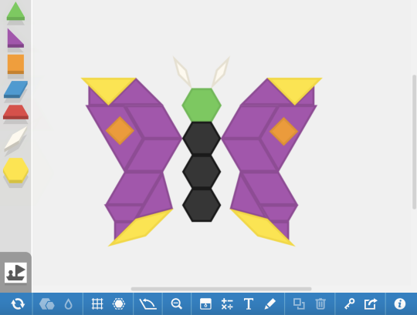417x315 pixels.
Task: Select the yellow hexagon pattern block
Action: (x=15, y=170)
